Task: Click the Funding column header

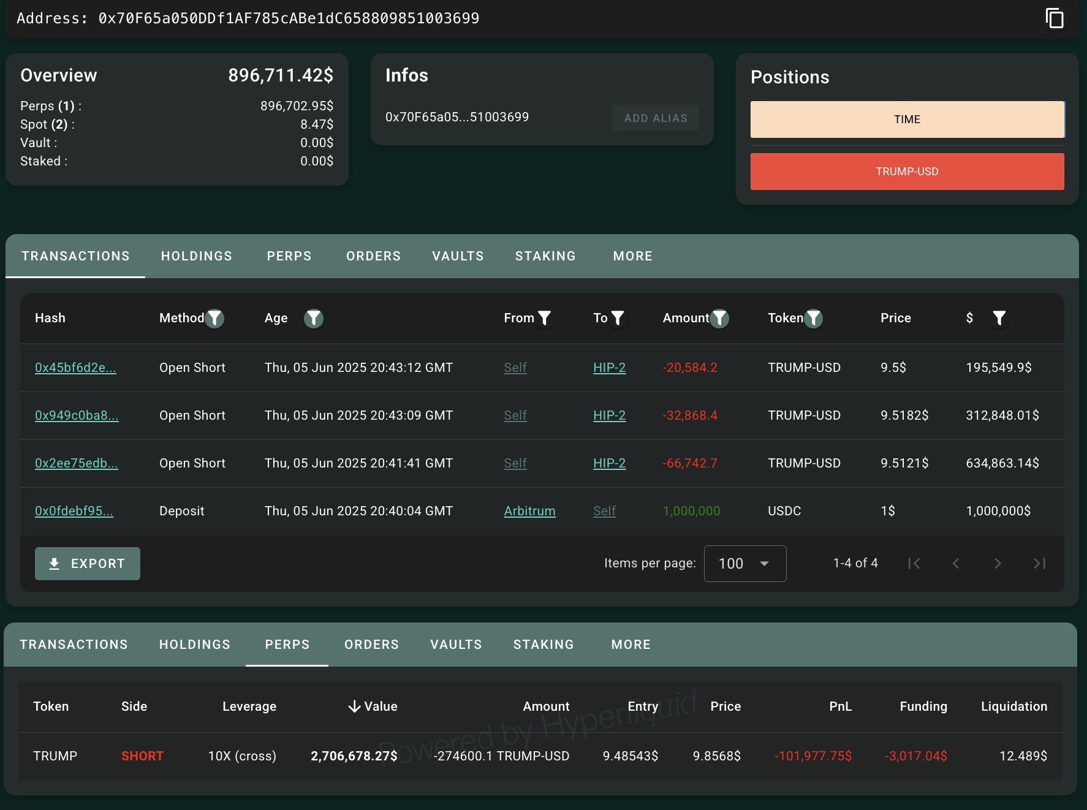Action: coord(923,706)
